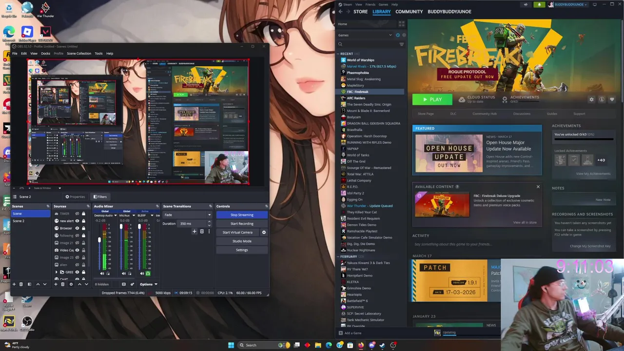This screenshot has width=624, height=351.
Task: Show the following source
Action: pyautogui.click(x=77, y=235)
